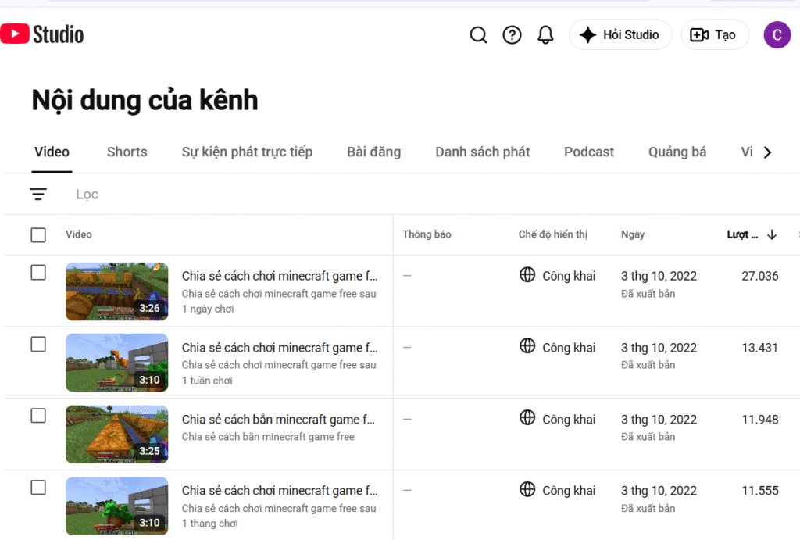Click the globe icon for 13.431 views video

pyautogui.click(x=527, y=346)
